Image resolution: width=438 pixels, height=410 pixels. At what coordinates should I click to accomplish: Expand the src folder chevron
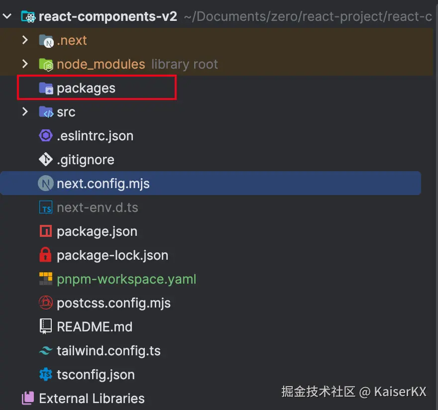tap(25, 112)
